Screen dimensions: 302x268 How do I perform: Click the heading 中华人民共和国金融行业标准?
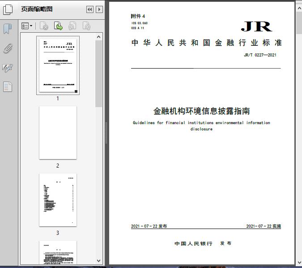tap(207, 43)
